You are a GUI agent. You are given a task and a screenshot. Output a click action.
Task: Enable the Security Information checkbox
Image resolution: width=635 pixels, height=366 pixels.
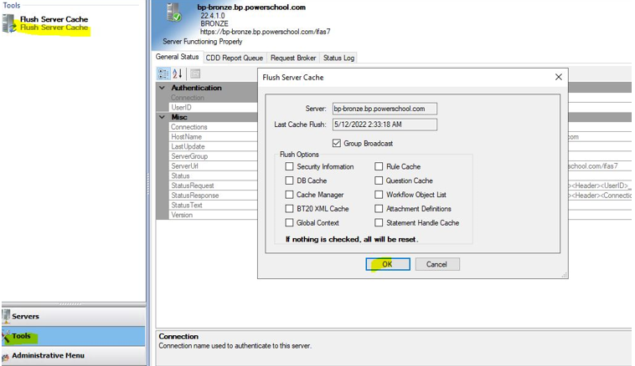click(x=290, y=167)
